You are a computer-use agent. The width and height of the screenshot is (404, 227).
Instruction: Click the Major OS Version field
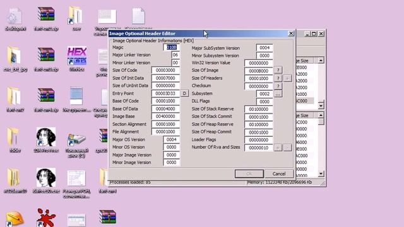coord(171,139)
